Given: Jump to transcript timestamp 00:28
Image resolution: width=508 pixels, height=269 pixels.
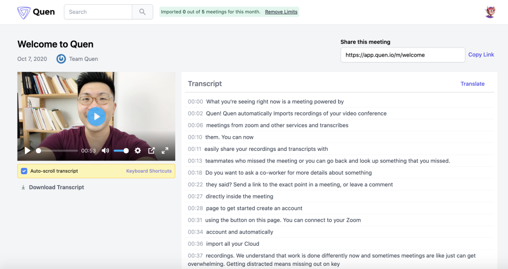Looking at the screenshot, I should click(195, 209).
